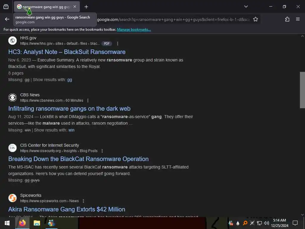The height and width of the screenshot is (229, 305).
Task: Open the list all tabs dropdown
Action: point(246,7)
